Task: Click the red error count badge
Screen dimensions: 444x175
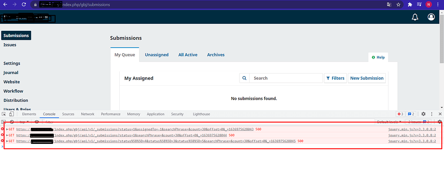Action: [x=400, y=114]
